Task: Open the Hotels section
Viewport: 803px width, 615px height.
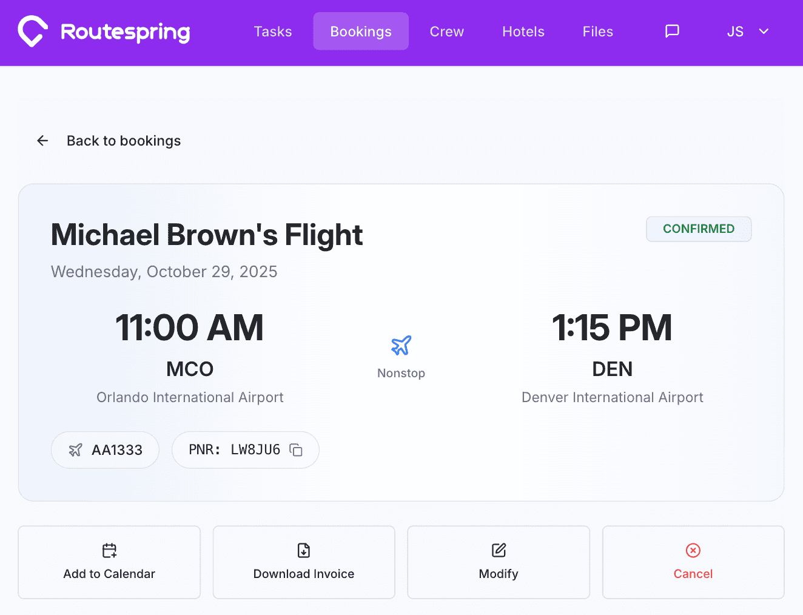Action: coord(523,31)
